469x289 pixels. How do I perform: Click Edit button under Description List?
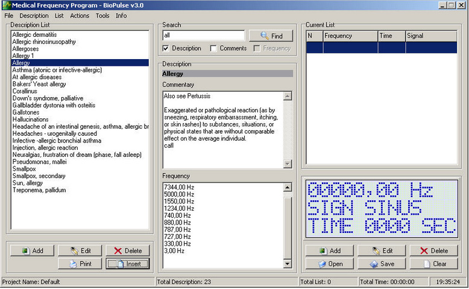click(x=80, y=250)
